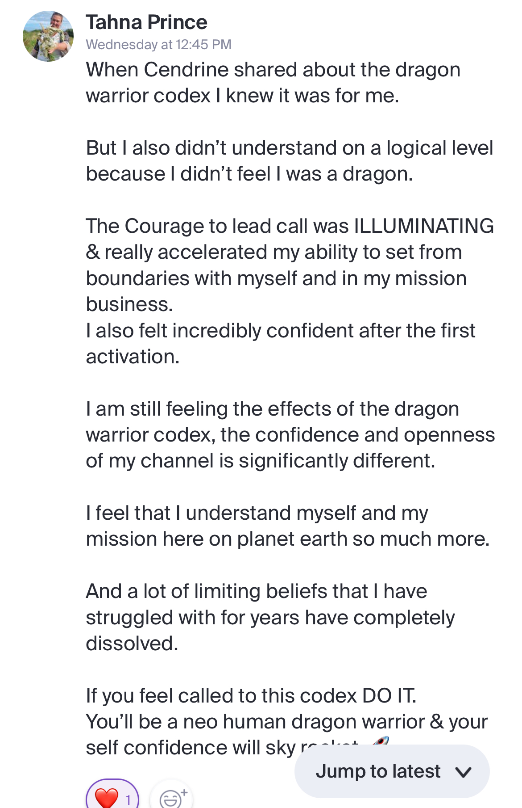The height and width of the screenshot is (808, 522).
Task: Click the paragraph about limiting beliefs dissolving
Action: coord(270,617)
